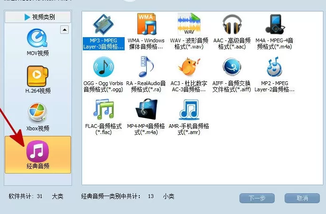Pick the MP2 MPEG Layer-2 icon
The image size is (326, 214).
tap(274, 66)
